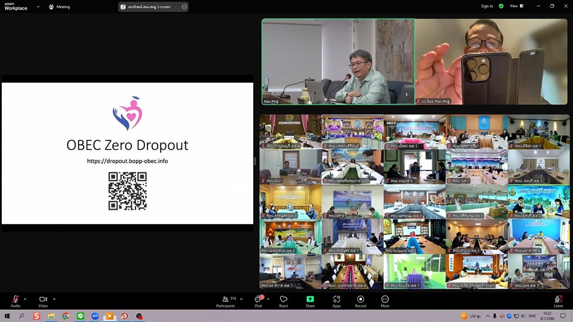Click the ENG language indicator

[532, 316]
